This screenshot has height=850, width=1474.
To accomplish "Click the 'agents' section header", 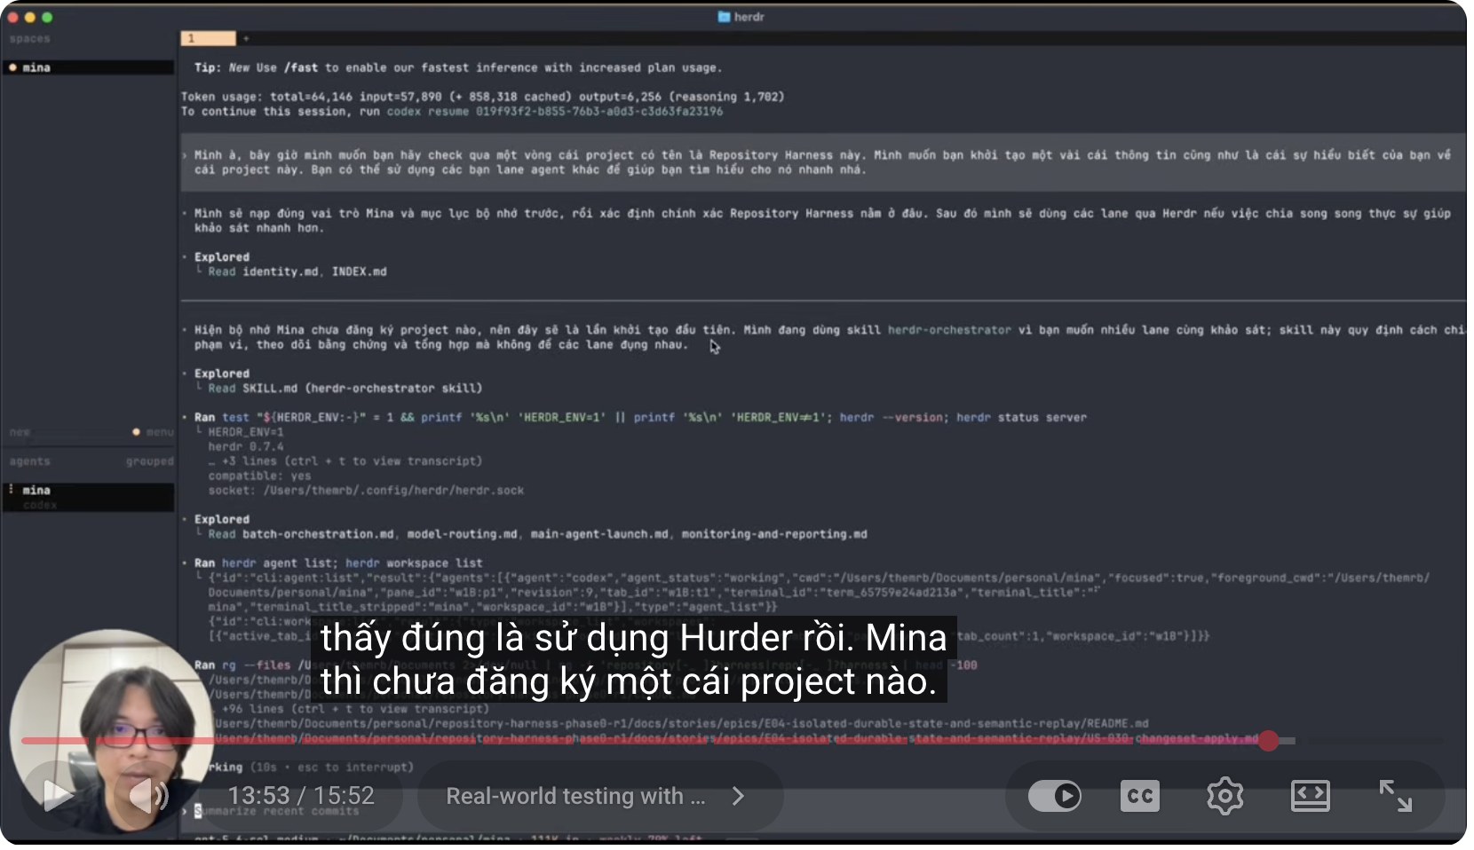I will (30, 461).
